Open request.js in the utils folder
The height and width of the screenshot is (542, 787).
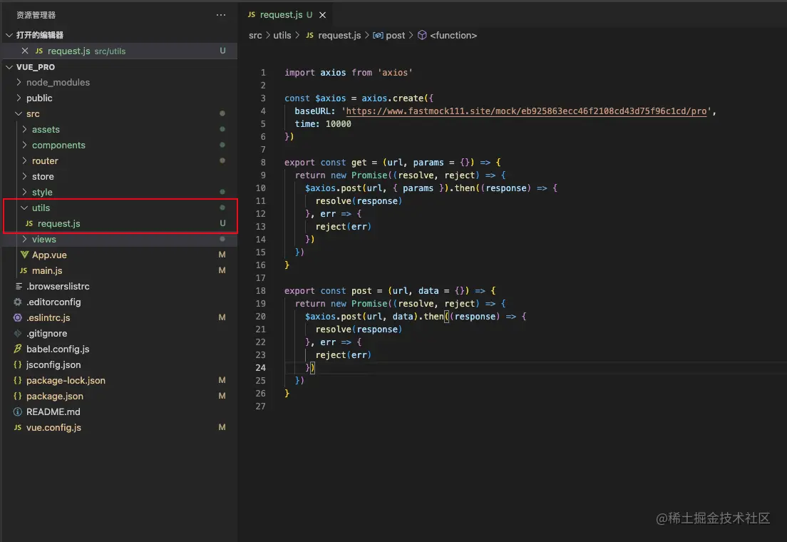(58, 223)
